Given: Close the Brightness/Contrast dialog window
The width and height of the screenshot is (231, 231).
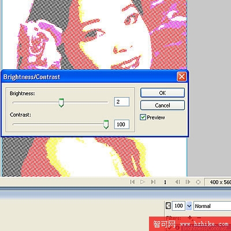Looking at the screenshot, I should click(181, 77).
